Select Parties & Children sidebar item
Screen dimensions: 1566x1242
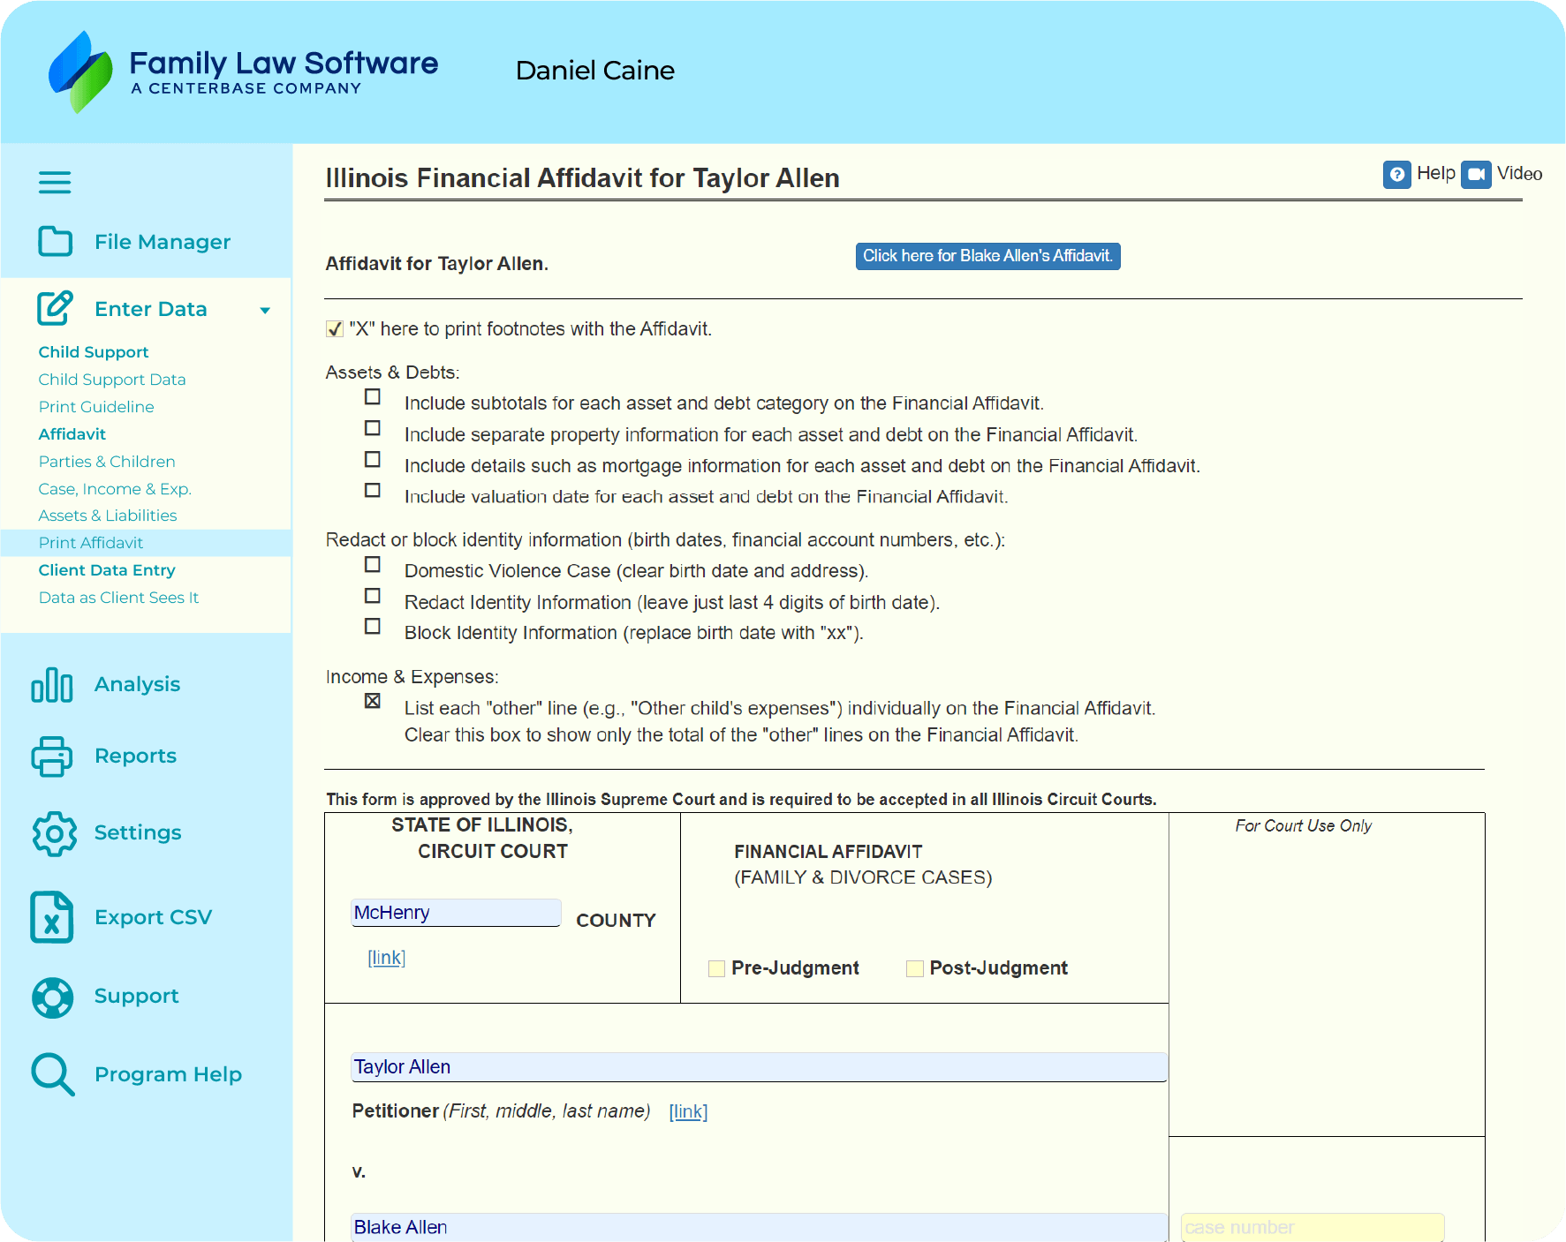pyautogui.click(x=107, y=462)
